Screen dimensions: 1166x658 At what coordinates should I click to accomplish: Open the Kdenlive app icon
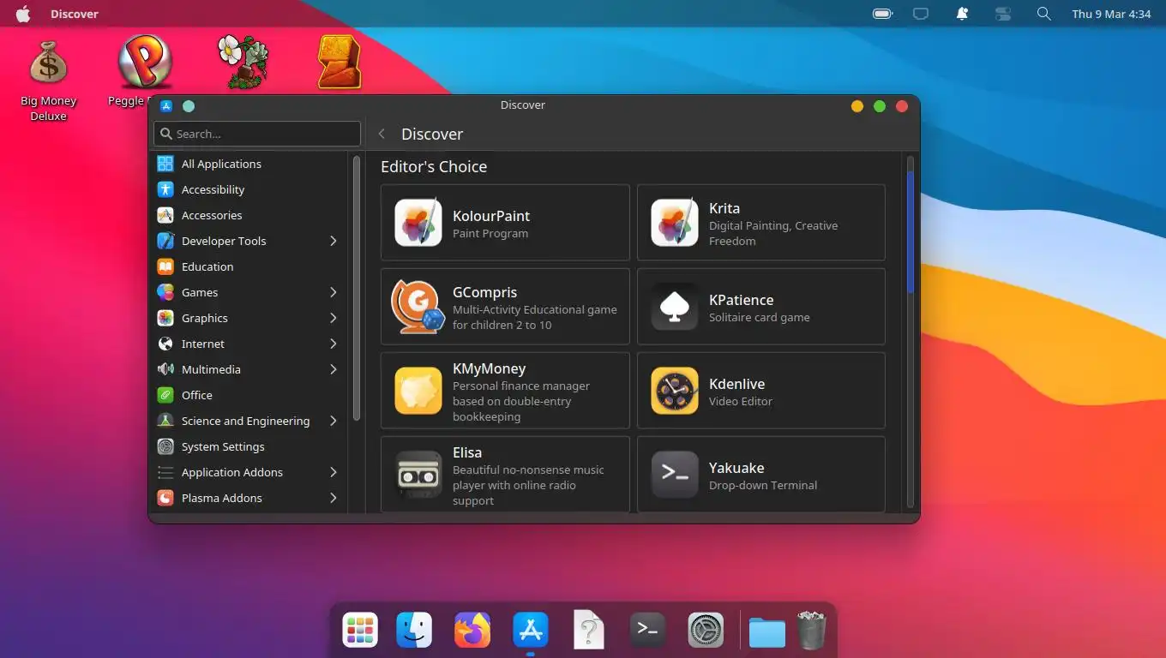(675, 391)
